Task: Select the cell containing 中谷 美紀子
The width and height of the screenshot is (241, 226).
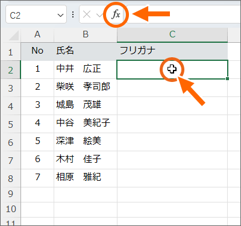Action: pos(86,124)
